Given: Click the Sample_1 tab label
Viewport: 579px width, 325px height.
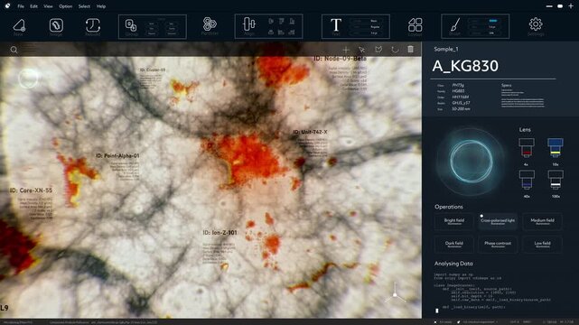Looking at the screenshot, I should 446,49.
